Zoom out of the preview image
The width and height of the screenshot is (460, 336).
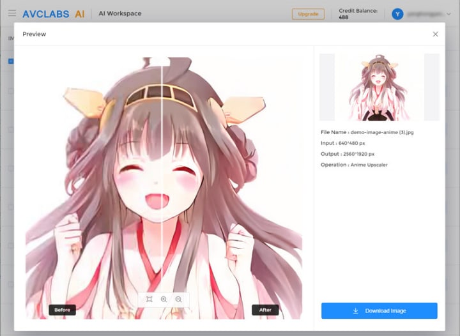(178, 299)
